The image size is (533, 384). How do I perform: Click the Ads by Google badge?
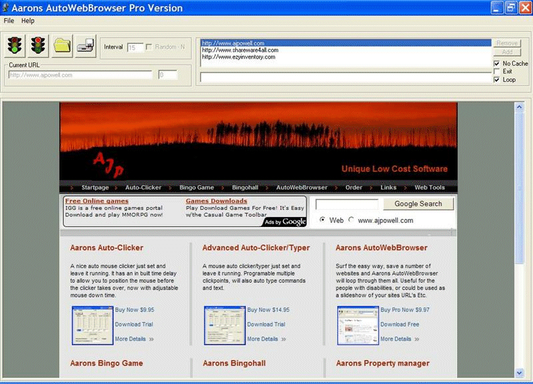click(x=285, y=222)
